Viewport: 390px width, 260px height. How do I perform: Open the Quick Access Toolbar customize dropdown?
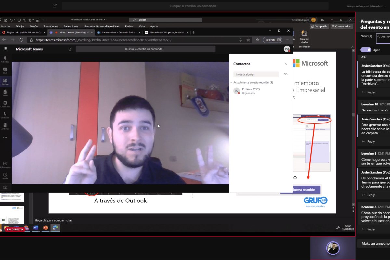click(44, 20)
